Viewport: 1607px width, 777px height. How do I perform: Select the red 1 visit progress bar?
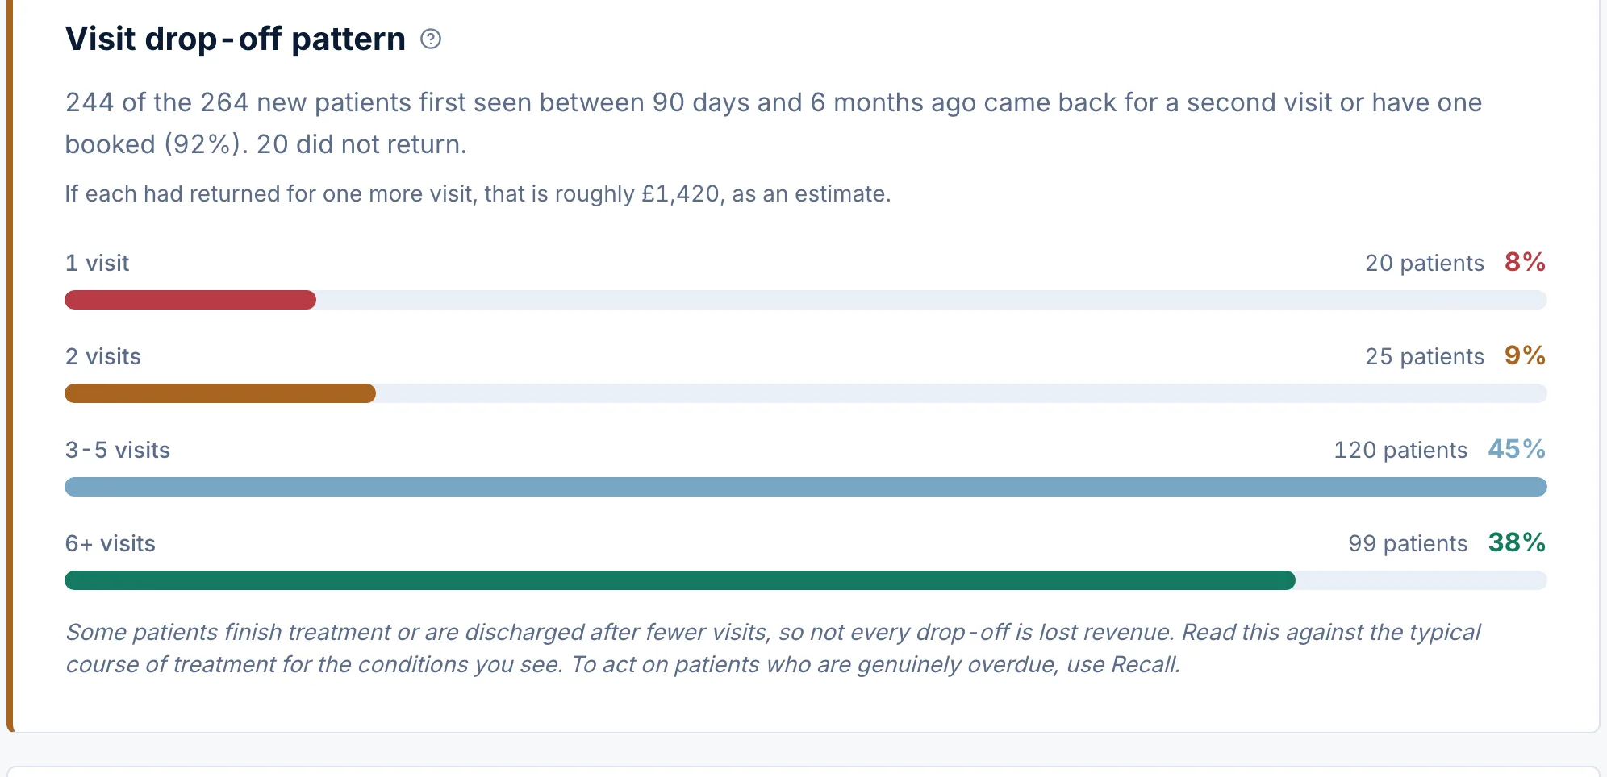[x=190, y=300]
